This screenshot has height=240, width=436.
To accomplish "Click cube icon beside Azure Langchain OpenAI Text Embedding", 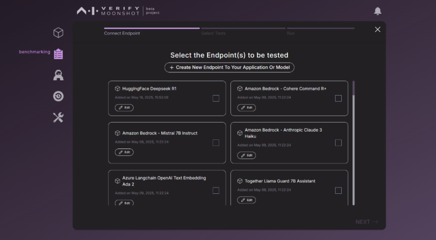I will [117, 181].
